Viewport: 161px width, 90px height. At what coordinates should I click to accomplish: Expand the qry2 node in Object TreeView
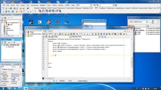(x=5, y=24)
